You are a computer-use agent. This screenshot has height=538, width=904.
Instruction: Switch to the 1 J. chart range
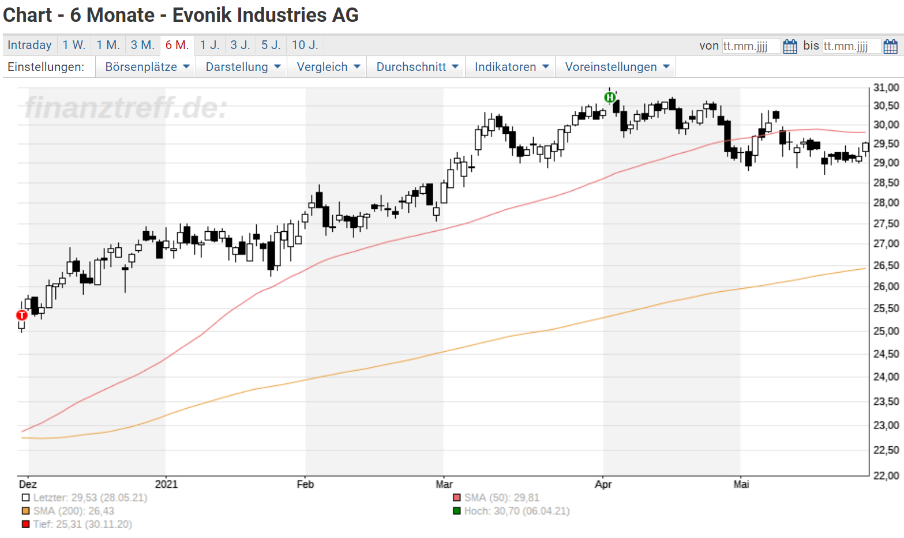(x=210, y=45)
